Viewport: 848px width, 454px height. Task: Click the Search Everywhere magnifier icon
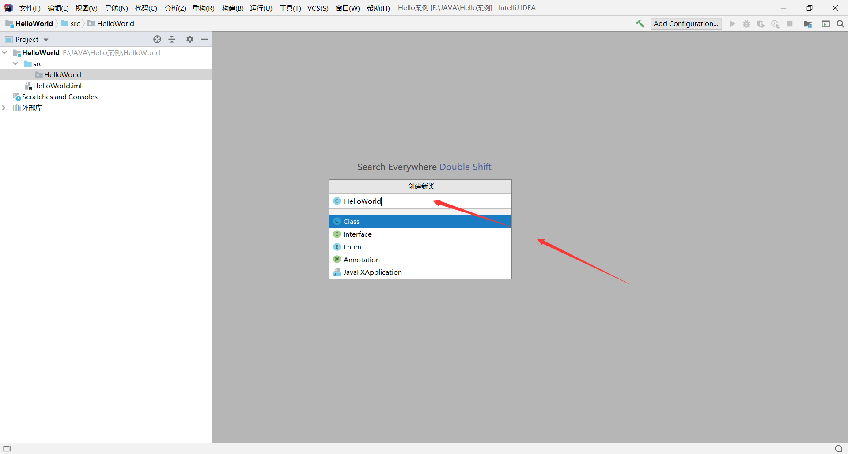pos(840,24)
